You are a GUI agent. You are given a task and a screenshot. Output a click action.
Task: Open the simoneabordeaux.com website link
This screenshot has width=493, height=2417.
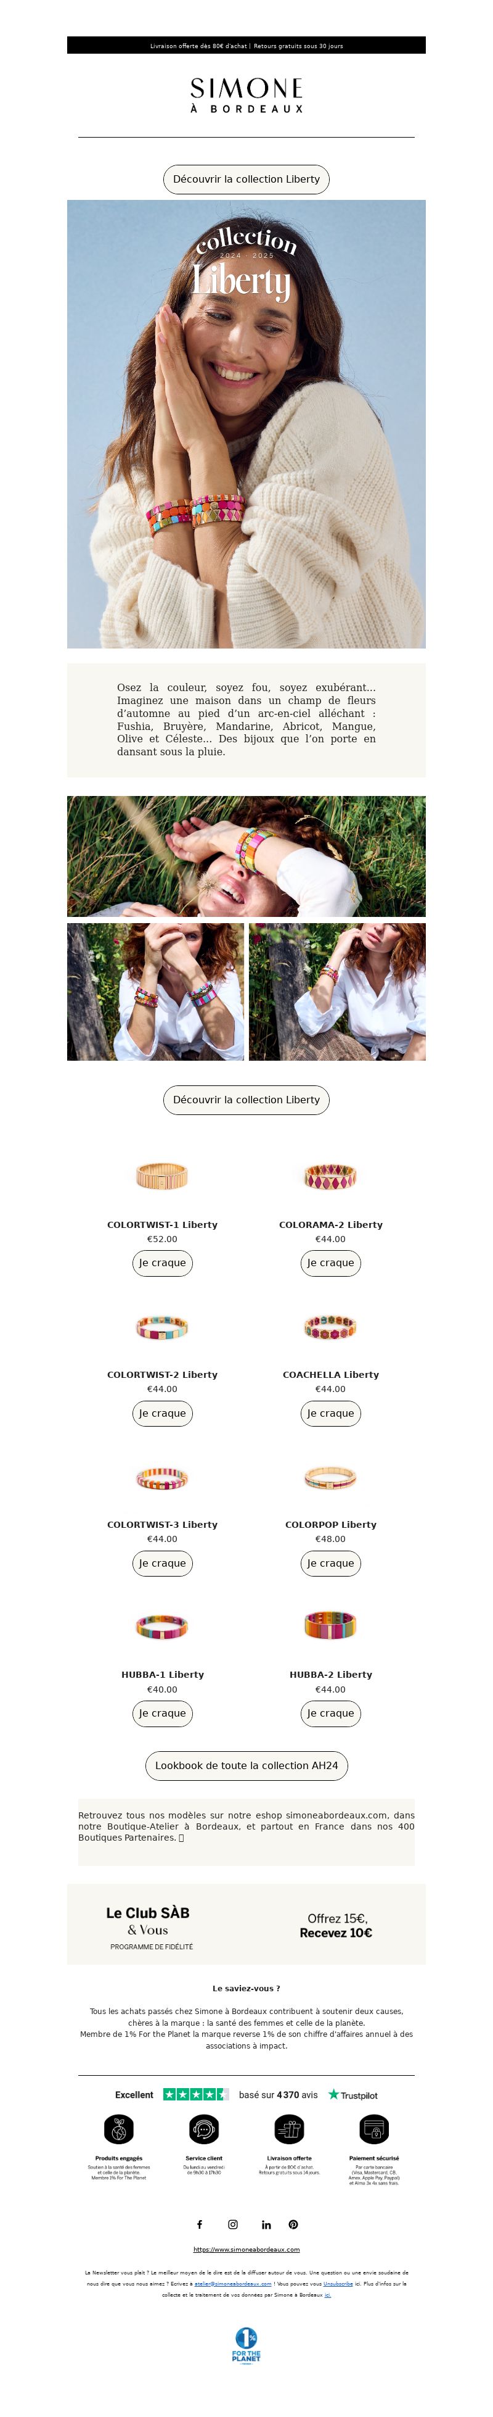point(246,2249)
